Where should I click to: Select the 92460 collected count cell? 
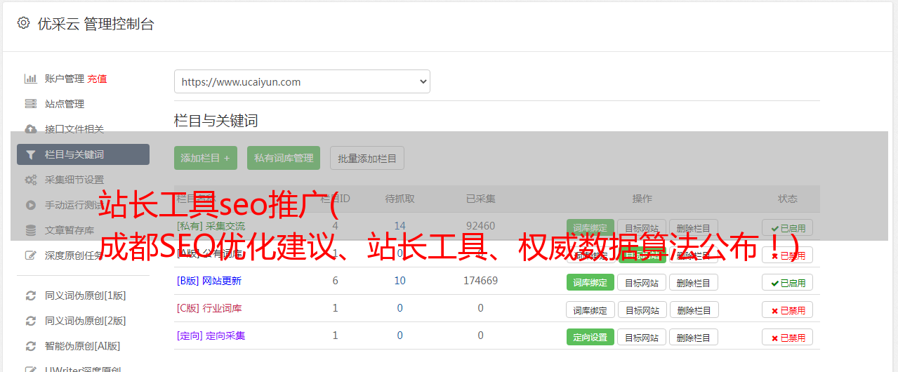tap(480, 226)
